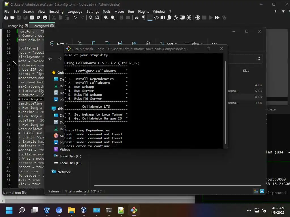Switch to the change.log tab
Screen dimensions: 290x217
16,26
